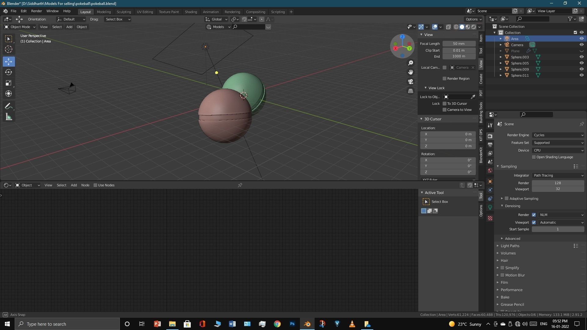Open Physics properties tab icon
This screenshot has width=587, height=330.
(490, 190)
